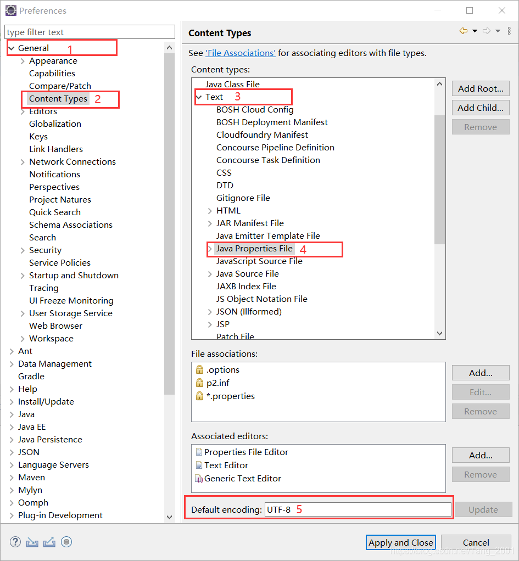Click the Add Child... button
Viewport: 519px width, 561px height.
coord(481,108)
